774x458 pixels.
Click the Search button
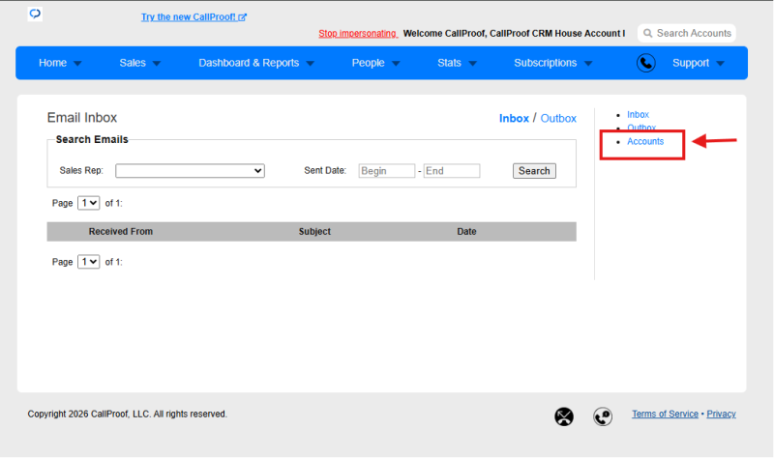534,171
